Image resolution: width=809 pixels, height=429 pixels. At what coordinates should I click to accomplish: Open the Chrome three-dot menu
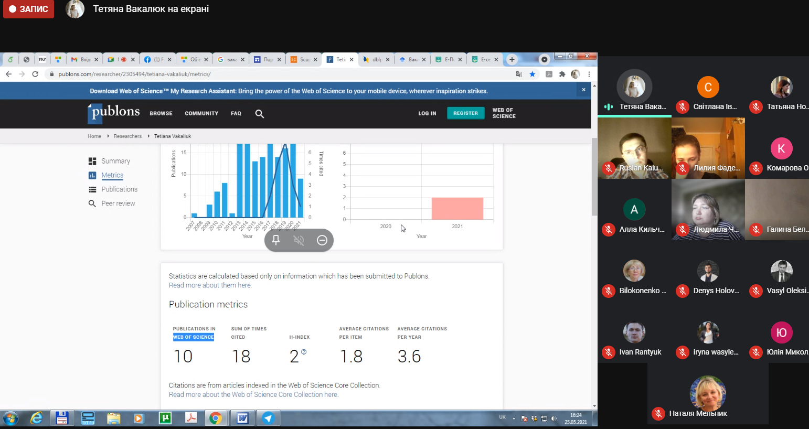click(x=589, y=74)
